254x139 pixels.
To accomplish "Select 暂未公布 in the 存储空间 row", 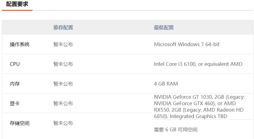I will [x=63, y=123].
